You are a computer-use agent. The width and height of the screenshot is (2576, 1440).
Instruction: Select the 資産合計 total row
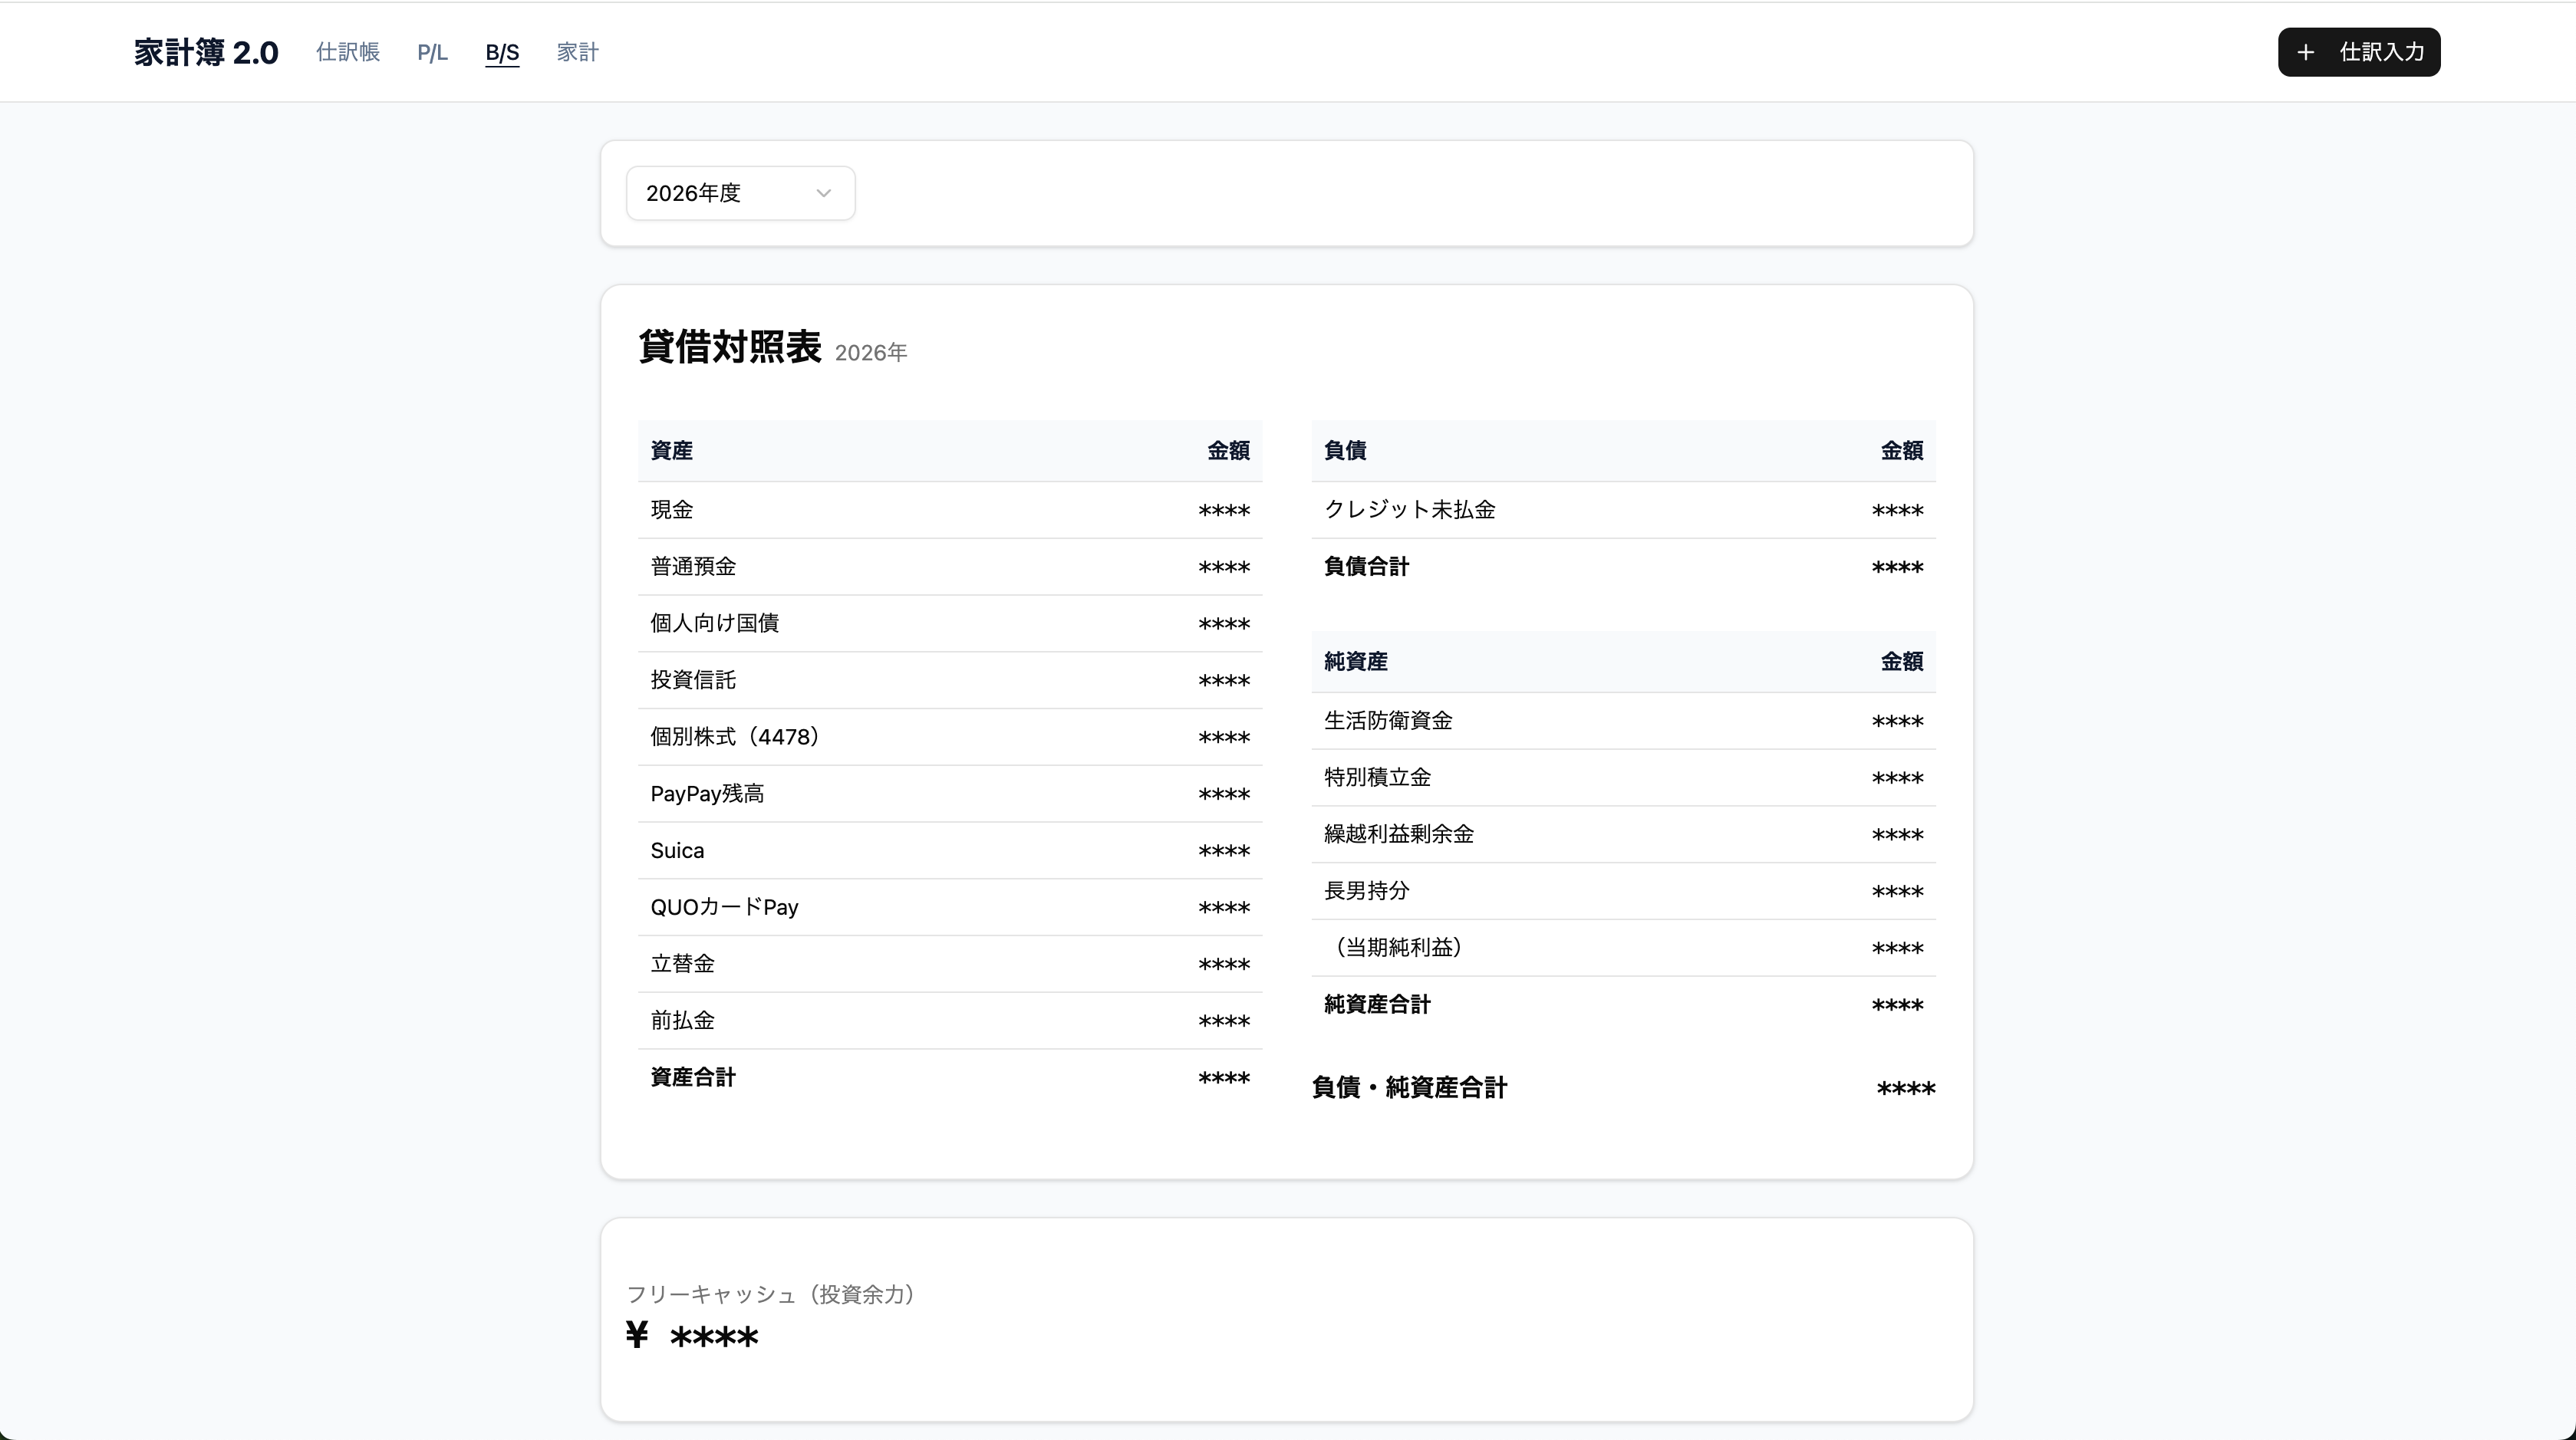coord(948,1078)
